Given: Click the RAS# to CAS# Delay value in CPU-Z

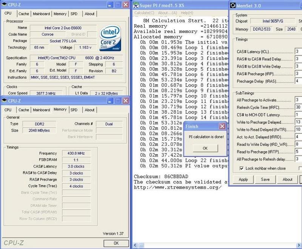Looking at the screenshot, I should tap(76, 173).
